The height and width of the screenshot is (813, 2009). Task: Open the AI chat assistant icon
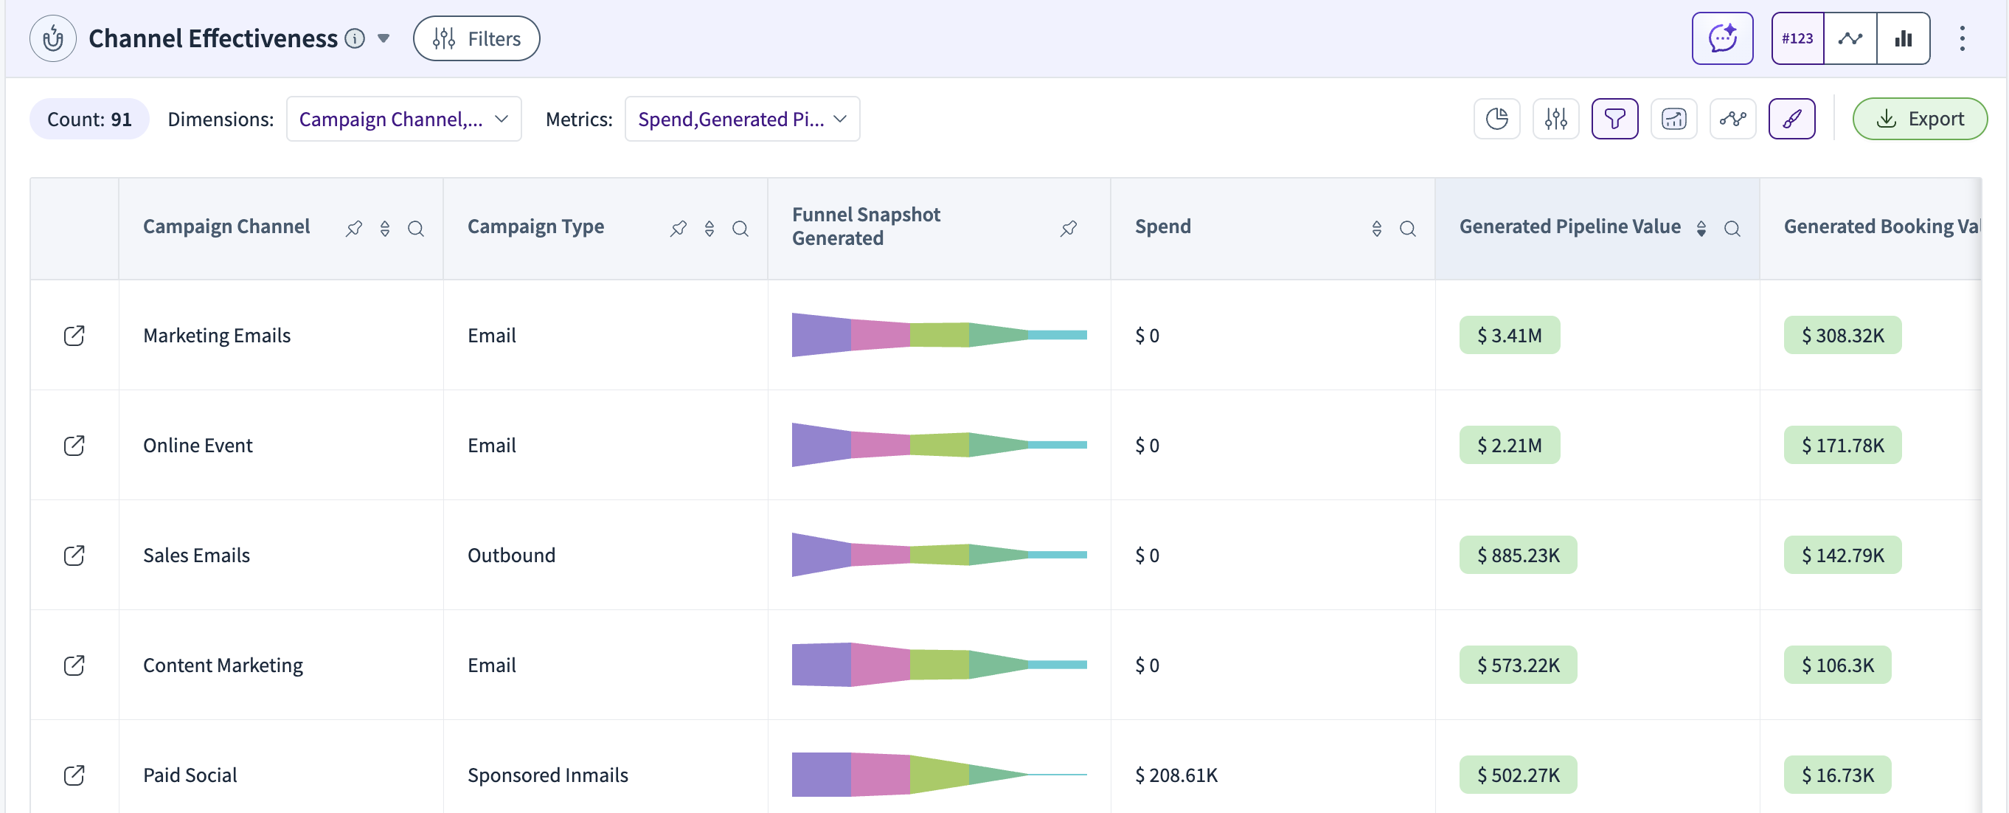[x=1722, y=38]
